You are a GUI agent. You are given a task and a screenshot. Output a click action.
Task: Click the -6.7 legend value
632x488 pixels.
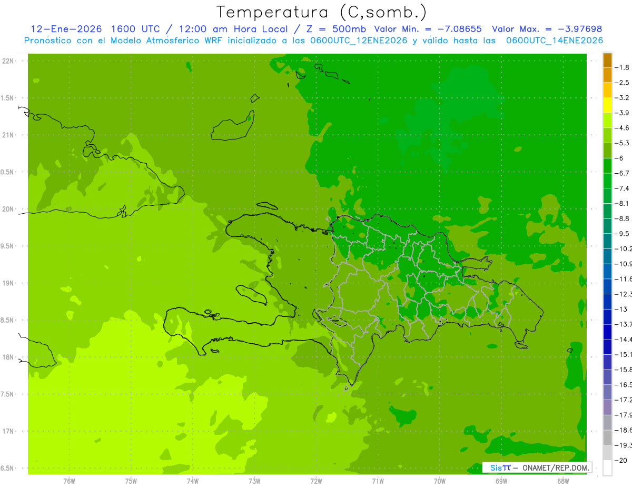click(623, 173)
